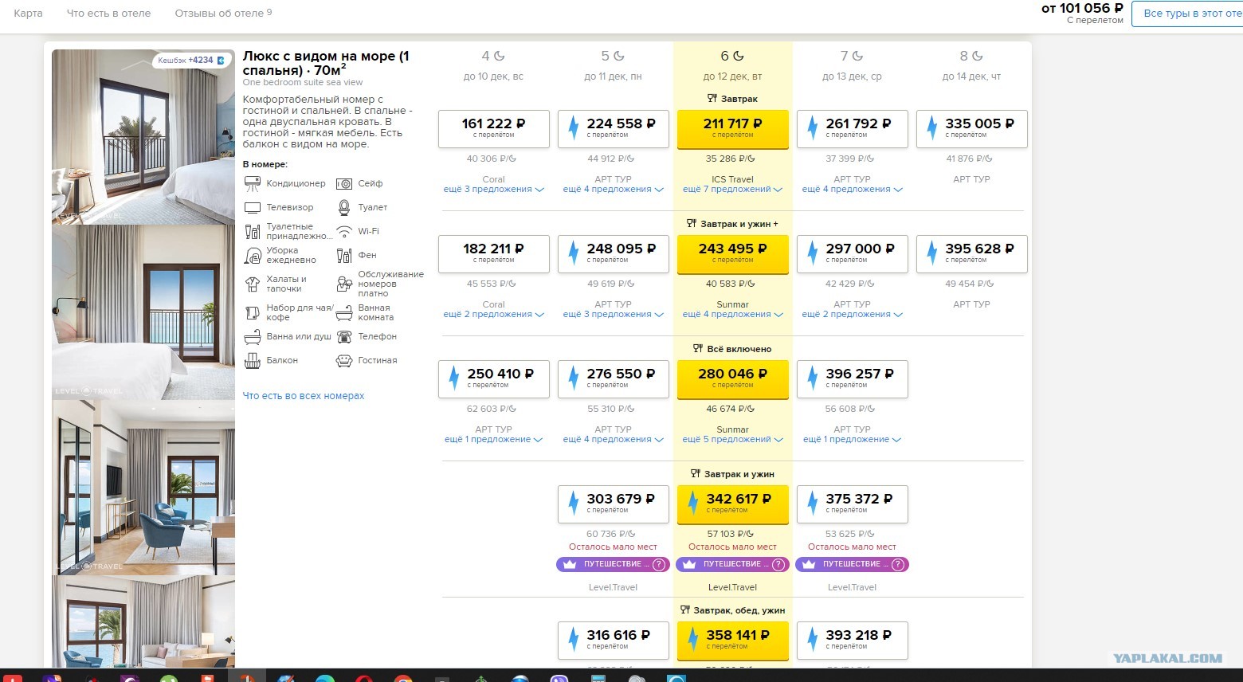Open the first bedroom photo thumbnail
Screen dimensions: 1243x682
pyautogui.click(x=143, y=137)
